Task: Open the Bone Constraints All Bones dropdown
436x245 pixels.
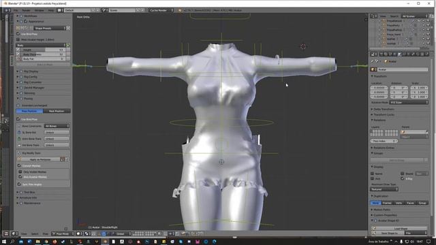Action: [57, 126]
